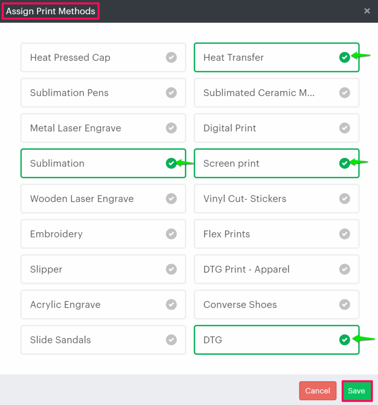Disable the DTG print method
The width and height of the screenshot is (378, 405).
pos(344,340)
